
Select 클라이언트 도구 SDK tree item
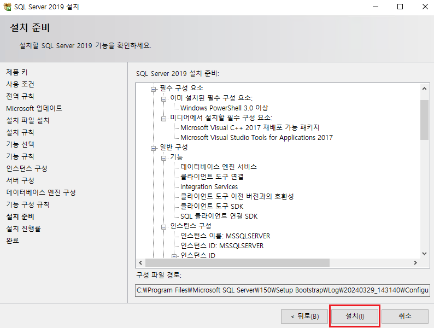(x=212, y=207)
